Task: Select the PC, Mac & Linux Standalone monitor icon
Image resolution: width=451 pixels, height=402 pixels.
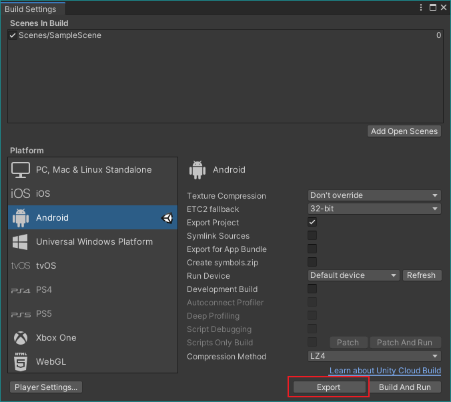Action: coord(21,170)
